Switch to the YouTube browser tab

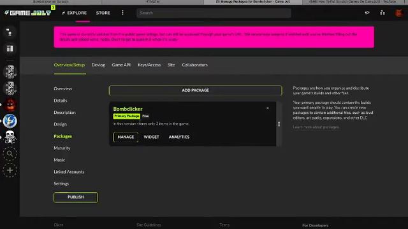(x=353, y=2)
